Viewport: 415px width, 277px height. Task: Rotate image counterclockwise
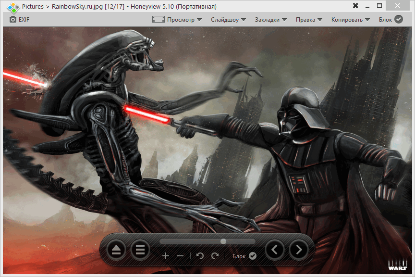pyautogui.click(x=200, y=256)
